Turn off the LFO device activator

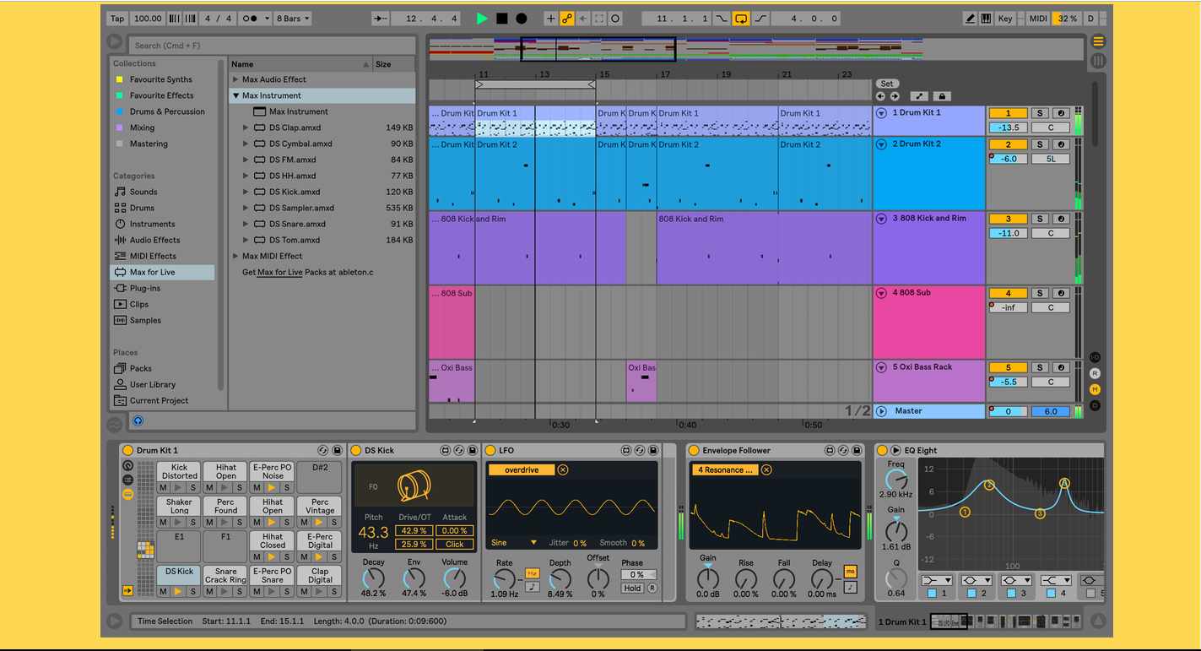pos(491,450)
